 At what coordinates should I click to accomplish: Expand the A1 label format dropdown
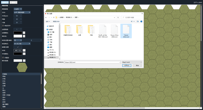pos(22,44)
